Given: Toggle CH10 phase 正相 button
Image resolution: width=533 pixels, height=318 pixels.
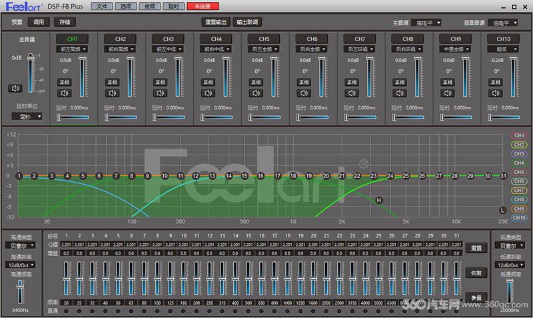Looking at the screenshot, I should [496, 82].
